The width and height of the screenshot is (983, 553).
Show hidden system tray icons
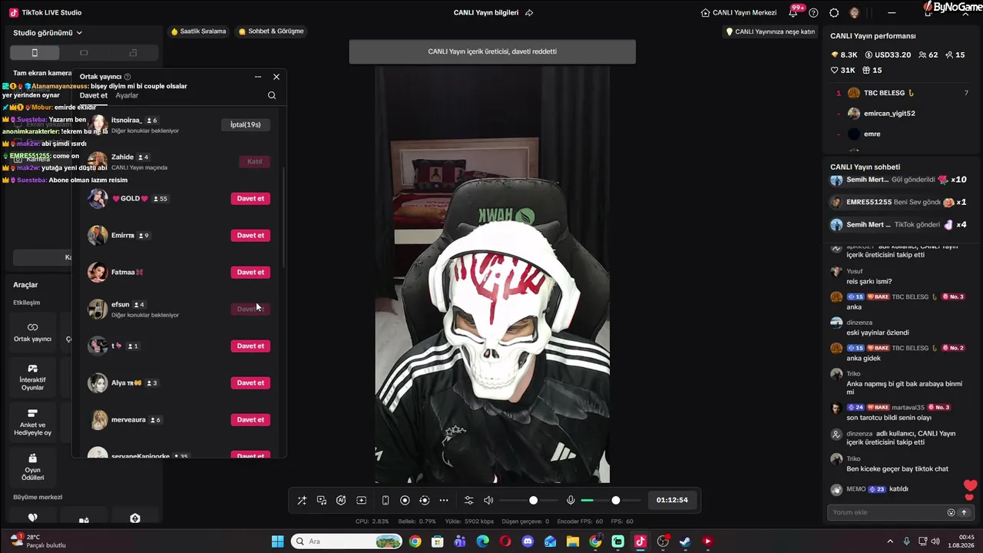point(890,541)
